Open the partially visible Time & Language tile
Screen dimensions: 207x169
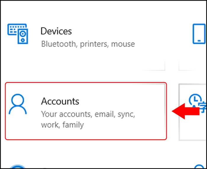(193, 112)
